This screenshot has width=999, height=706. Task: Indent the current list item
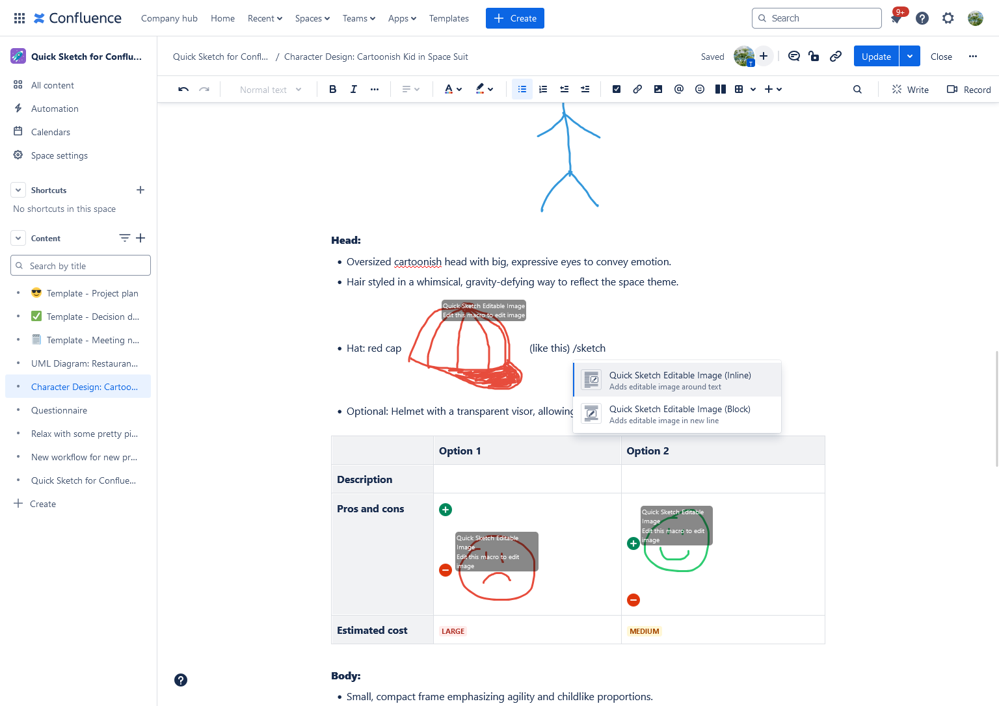coord(585,89)
